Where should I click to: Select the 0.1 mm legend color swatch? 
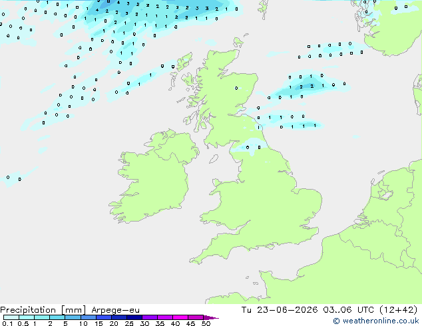(x=11, y=317)
